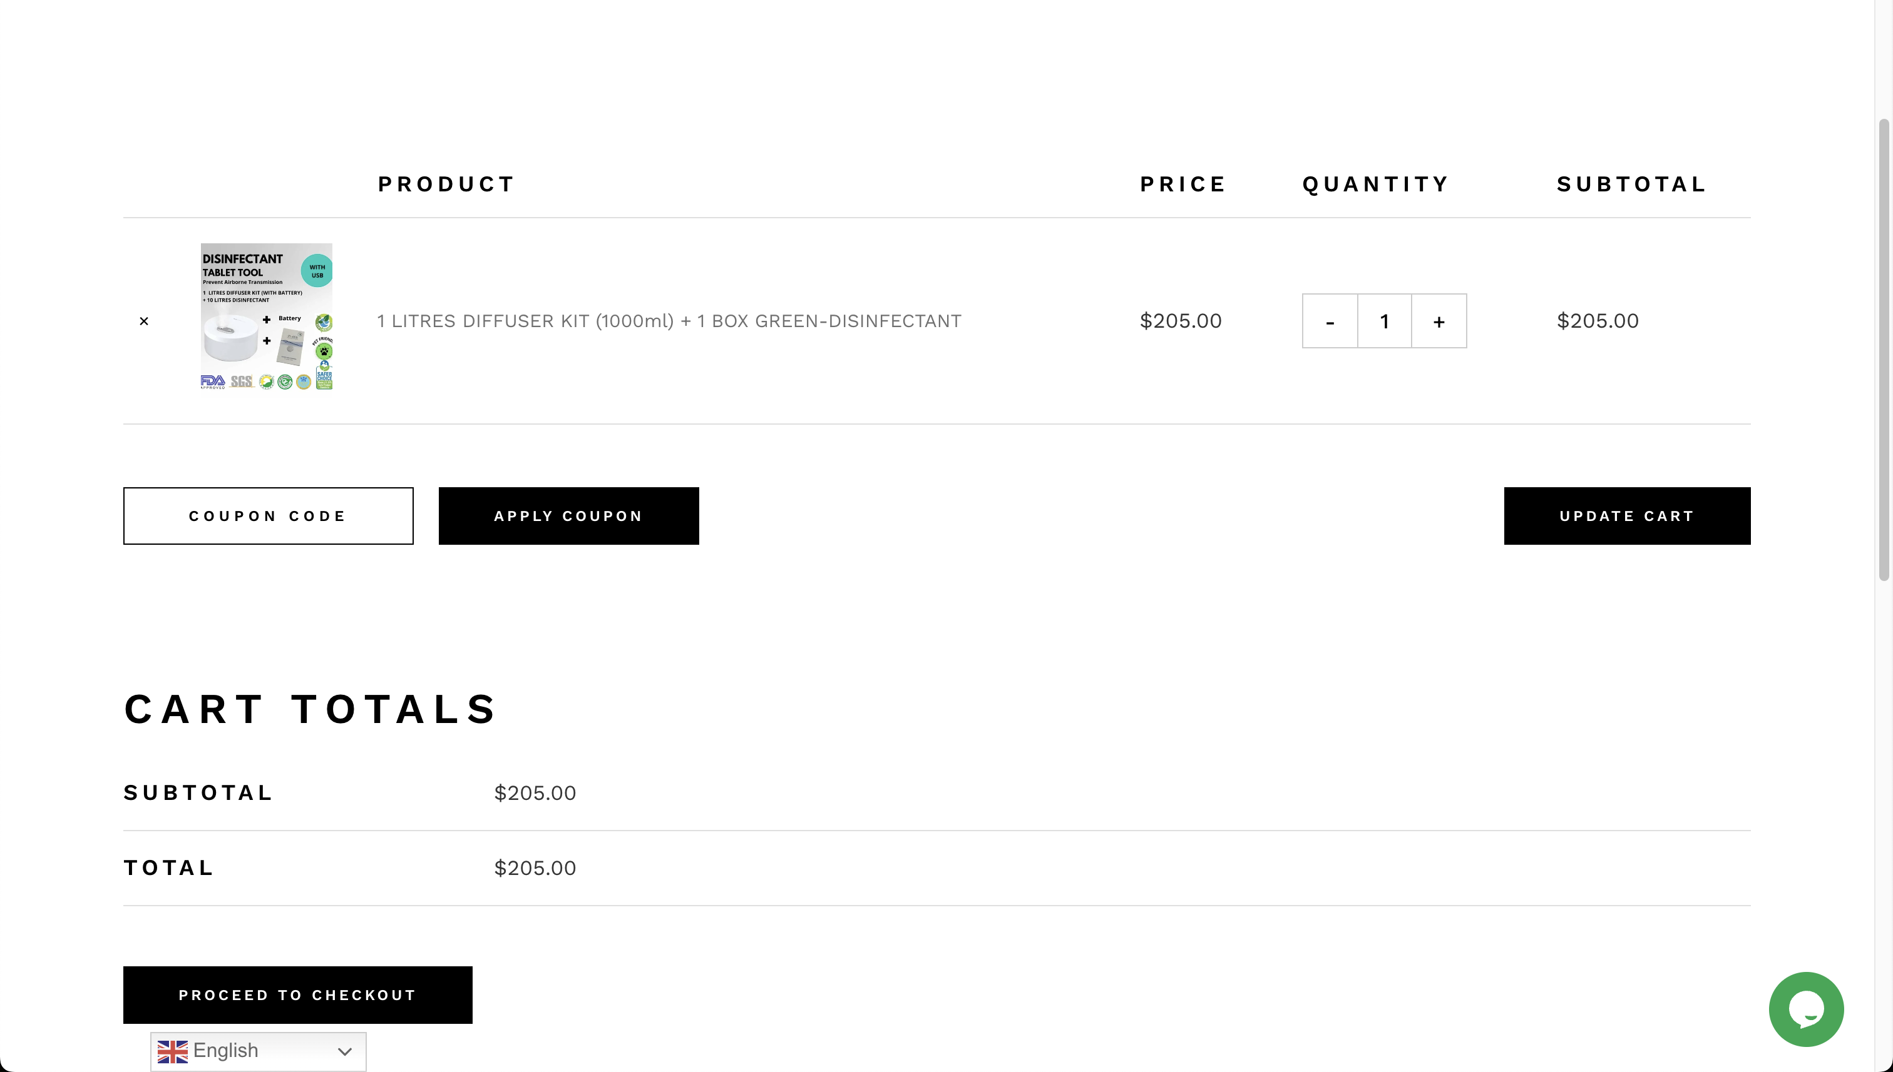Click the PRODUCT column header
Image resolution: width=1893 pixels, height=1072 pixels.
coord(446,184)
